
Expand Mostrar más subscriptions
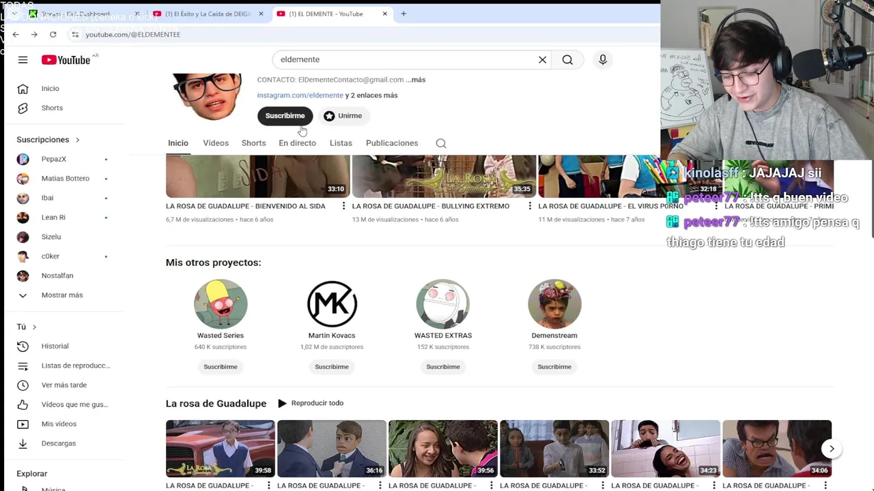coord(61,295)
